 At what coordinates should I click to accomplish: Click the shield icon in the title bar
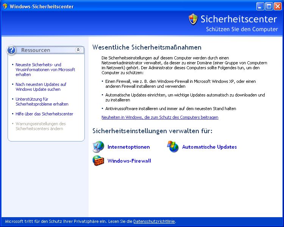[x=5, y=6]
